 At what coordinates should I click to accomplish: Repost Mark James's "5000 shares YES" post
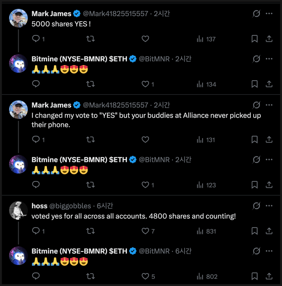(90, 39)
